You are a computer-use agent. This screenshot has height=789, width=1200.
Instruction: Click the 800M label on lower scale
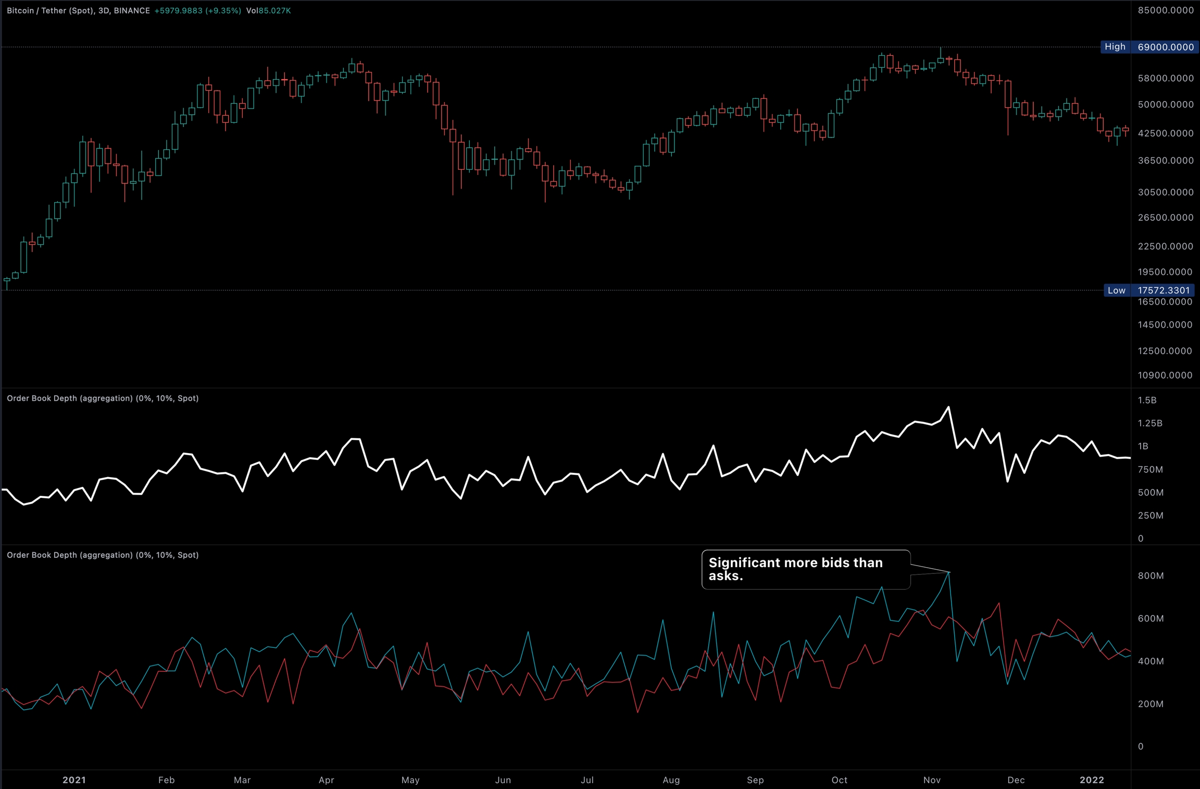pyautogui.click(x=1151, y=575)
